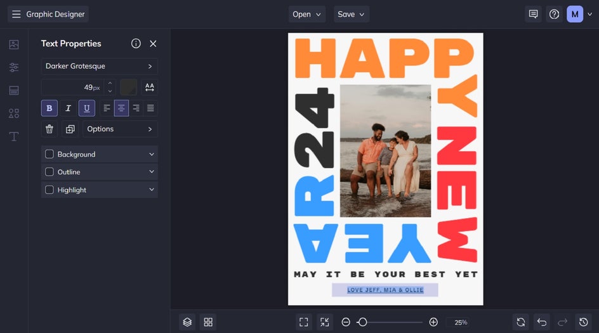Open the feedback comments icon
Viewport: 599px width, 333px height.
(533, 14)
